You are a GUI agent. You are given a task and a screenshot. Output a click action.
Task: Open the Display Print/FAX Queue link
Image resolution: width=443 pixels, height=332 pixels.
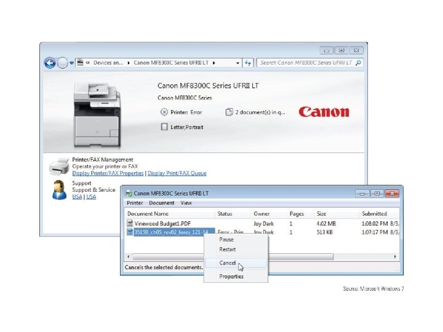177,173
